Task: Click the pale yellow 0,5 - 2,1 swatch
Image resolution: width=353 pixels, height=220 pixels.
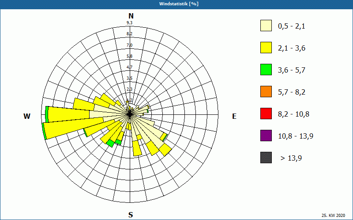Action: pos(266,26)
